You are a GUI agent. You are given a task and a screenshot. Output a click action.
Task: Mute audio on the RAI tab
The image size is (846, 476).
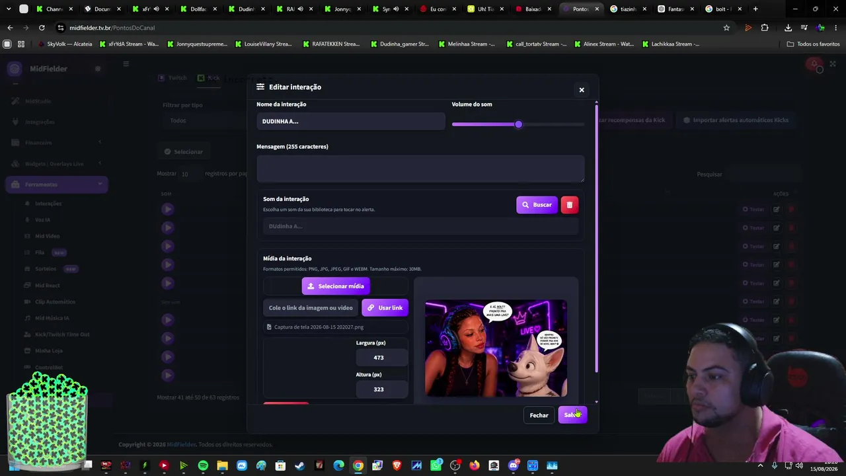pos(300,9)
